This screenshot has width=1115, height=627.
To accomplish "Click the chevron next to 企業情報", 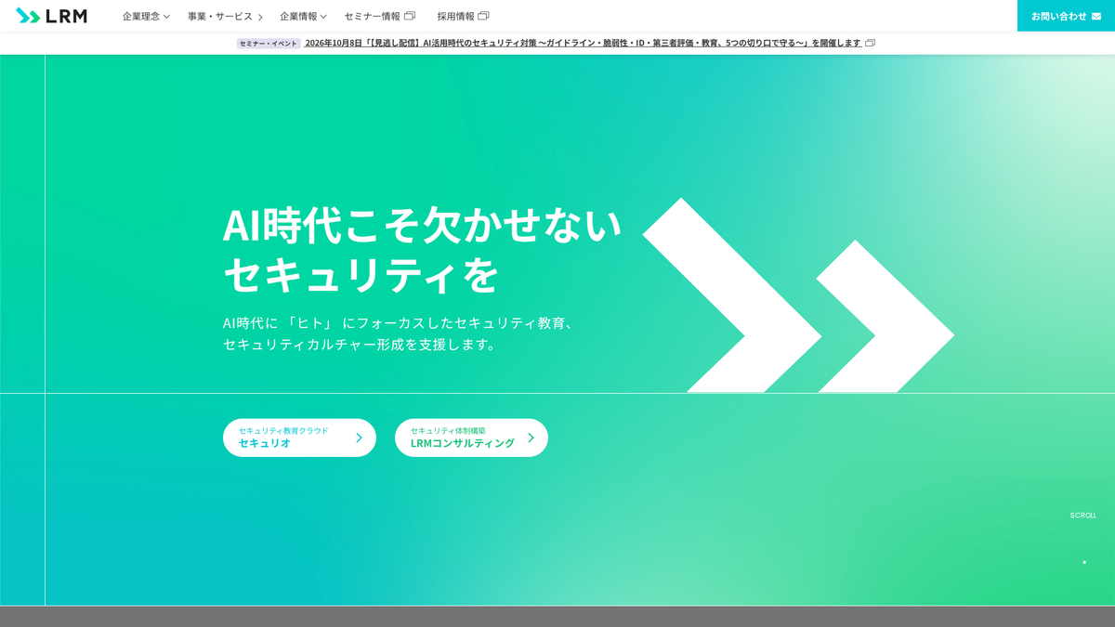I will pyautogui.click(x=323, y=17).
